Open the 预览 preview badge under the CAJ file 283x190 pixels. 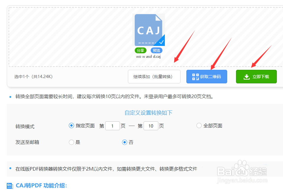click(x=156, y=50)
